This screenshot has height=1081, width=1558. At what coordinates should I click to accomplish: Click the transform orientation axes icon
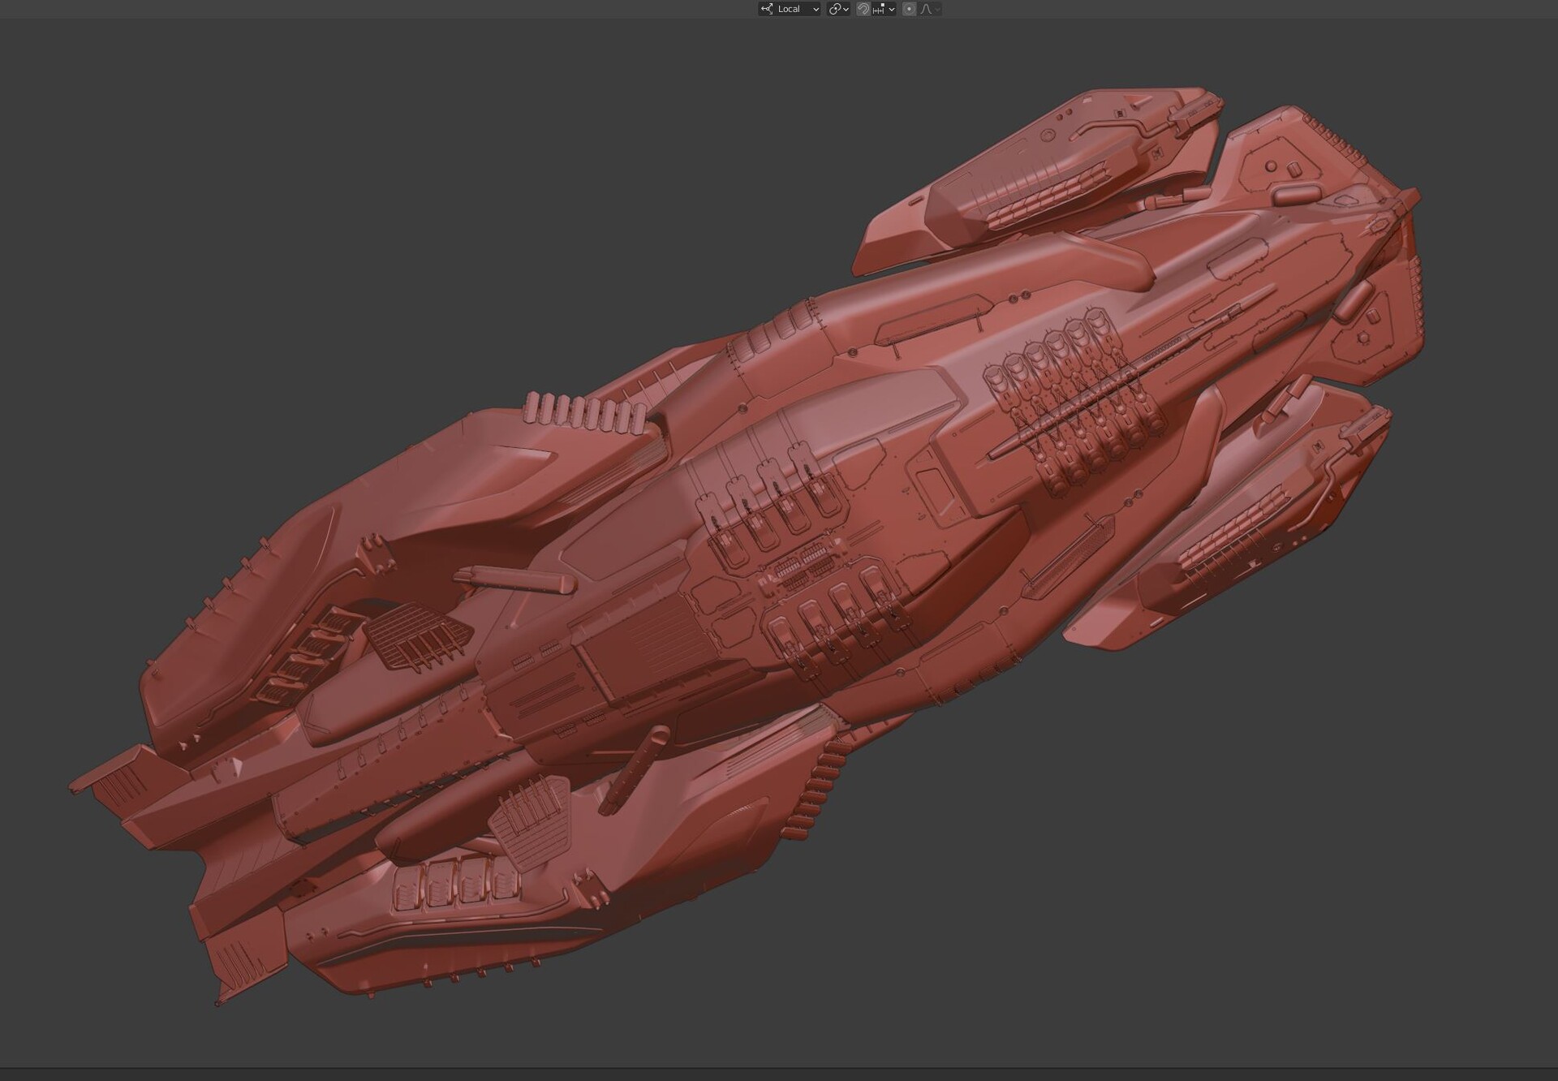click(x=767, y=9)
